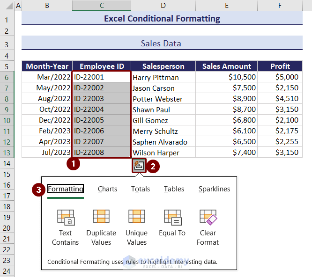The height and width of the screenshot is (277, 312).
Task: Open the Charts tab
Action: point(107,189)
